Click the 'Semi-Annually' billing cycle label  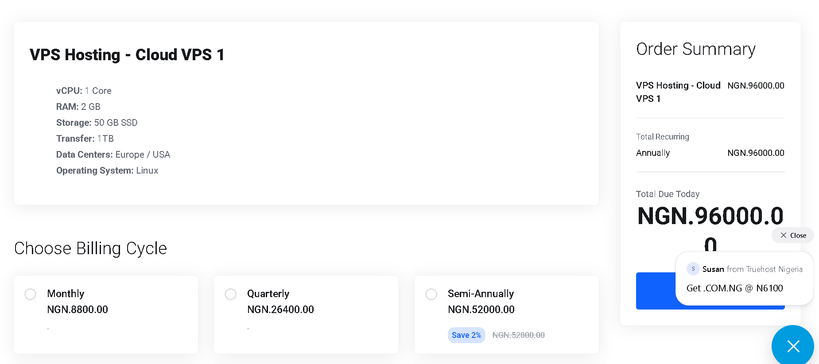point(481,294)
